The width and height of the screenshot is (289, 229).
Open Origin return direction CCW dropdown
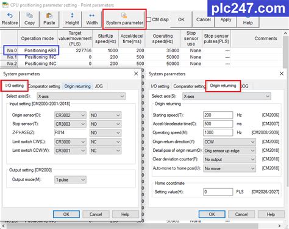point(229,142)
